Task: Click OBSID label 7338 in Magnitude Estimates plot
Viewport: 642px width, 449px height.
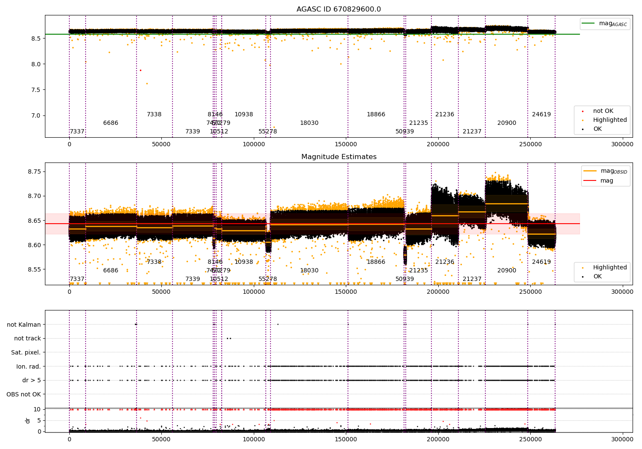Action: tap(154, 262)
